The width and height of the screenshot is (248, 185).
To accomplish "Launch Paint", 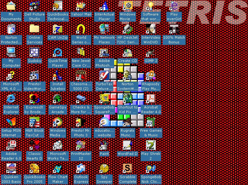I will tap(104, 145).
